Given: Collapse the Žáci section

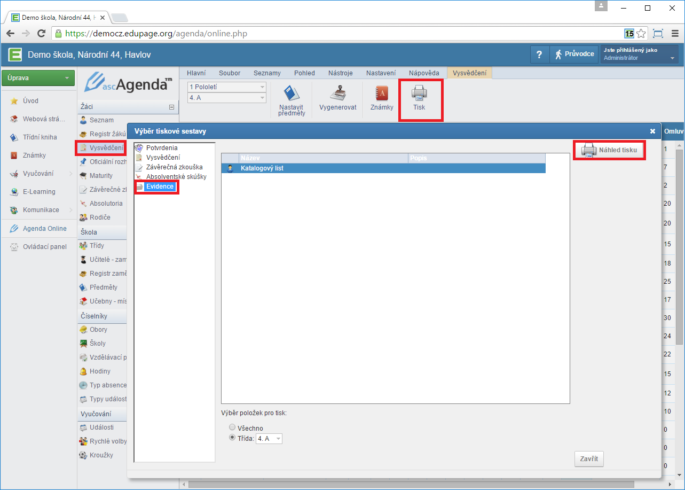Looking at the screenshot, I should click(171, 107).
